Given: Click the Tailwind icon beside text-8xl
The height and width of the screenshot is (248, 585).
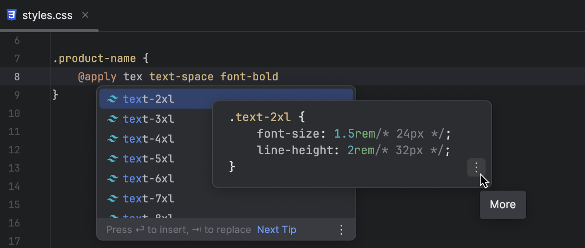Looking at the screenshot, I should [x=112, y=217].
